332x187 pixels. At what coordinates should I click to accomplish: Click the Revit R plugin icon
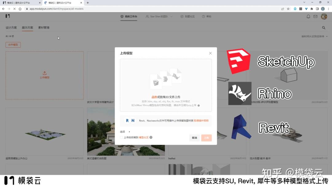pyautogui.click(x=127, y=121)
